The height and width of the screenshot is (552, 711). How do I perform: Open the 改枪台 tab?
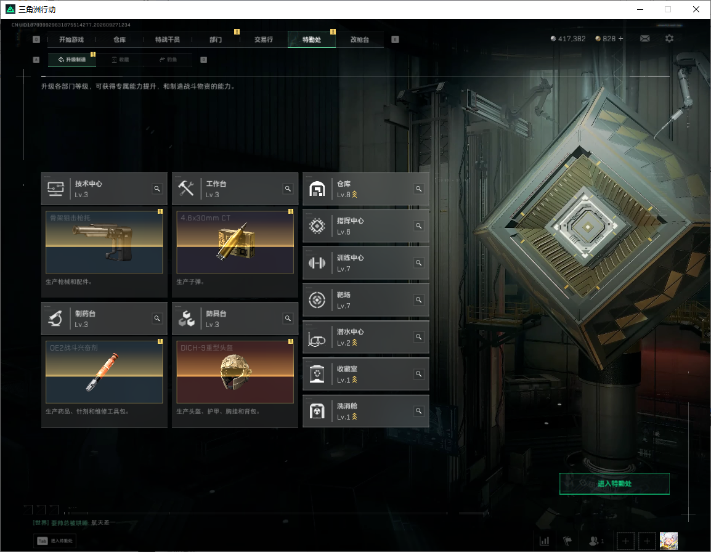[360, 39]
